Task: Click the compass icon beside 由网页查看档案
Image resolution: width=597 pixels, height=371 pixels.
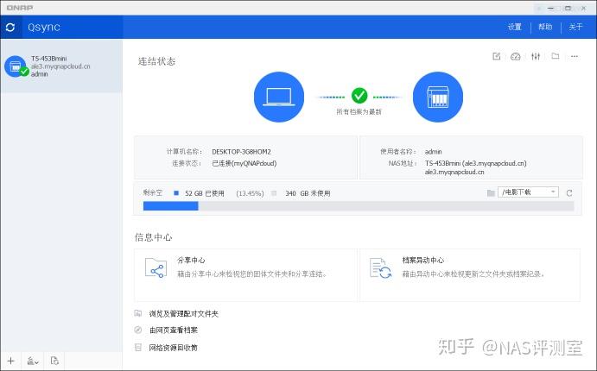Action: pos(138,330)
